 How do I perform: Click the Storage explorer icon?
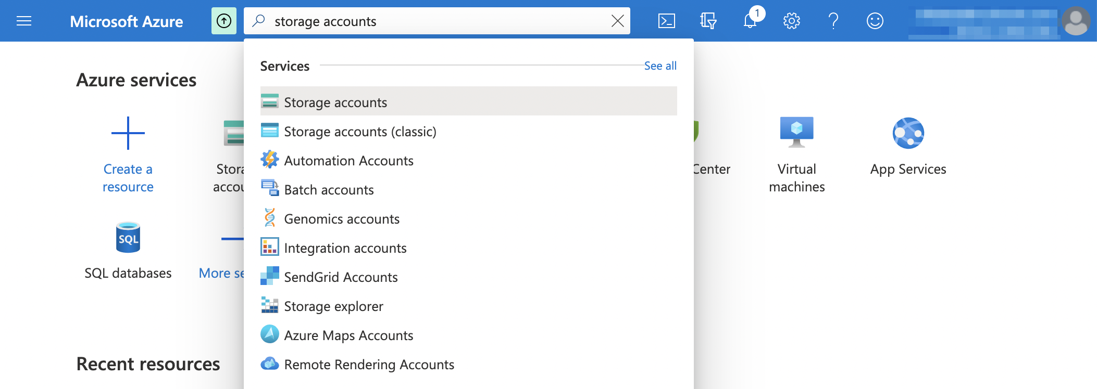tap(270, 305)
